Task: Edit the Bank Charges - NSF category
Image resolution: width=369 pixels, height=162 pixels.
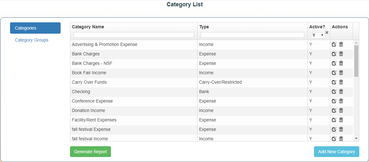Action: tap(334, 63)
